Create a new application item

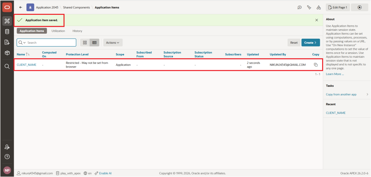pos(310,43)
